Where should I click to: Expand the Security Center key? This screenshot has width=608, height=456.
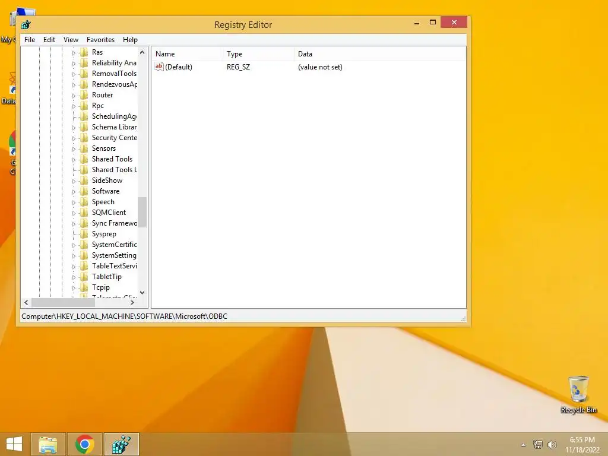pyautogui.click(x=74, y=138)
